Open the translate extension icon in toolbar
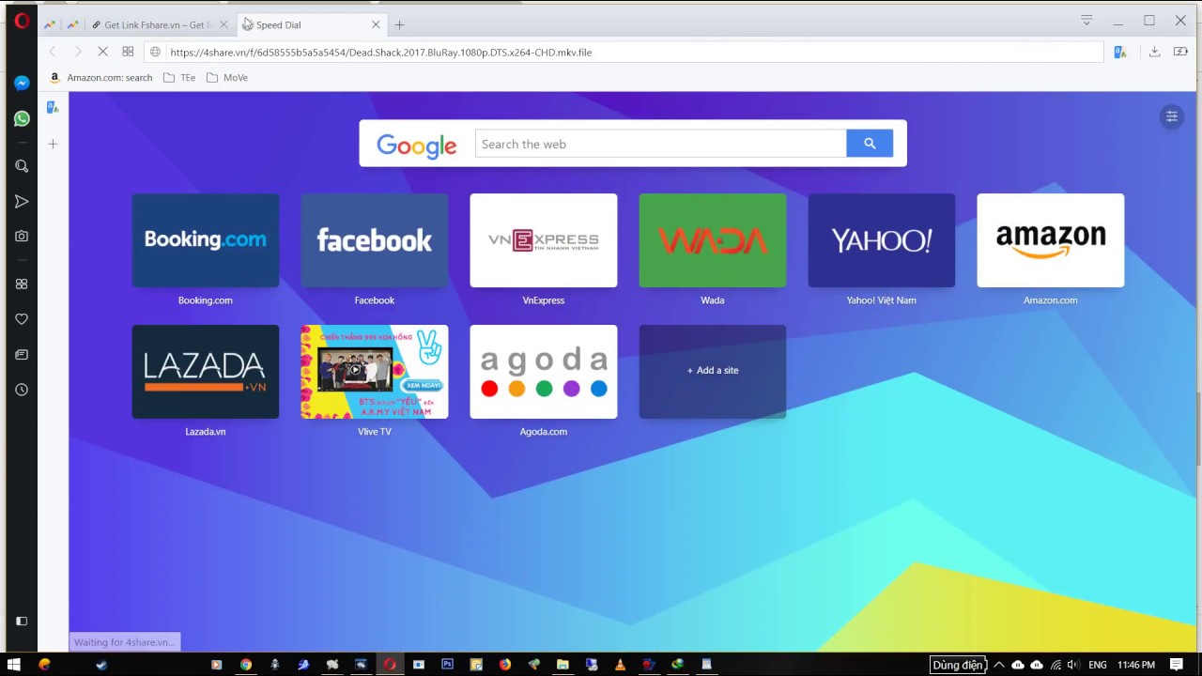This screenshot has width=1202, height=676. (1119, 52)
